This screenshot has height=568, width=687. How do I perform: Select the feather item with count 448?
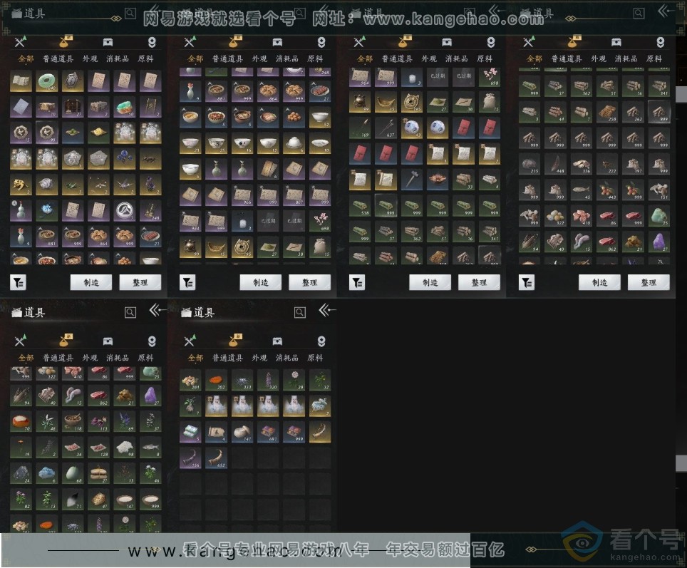(555, 164)
